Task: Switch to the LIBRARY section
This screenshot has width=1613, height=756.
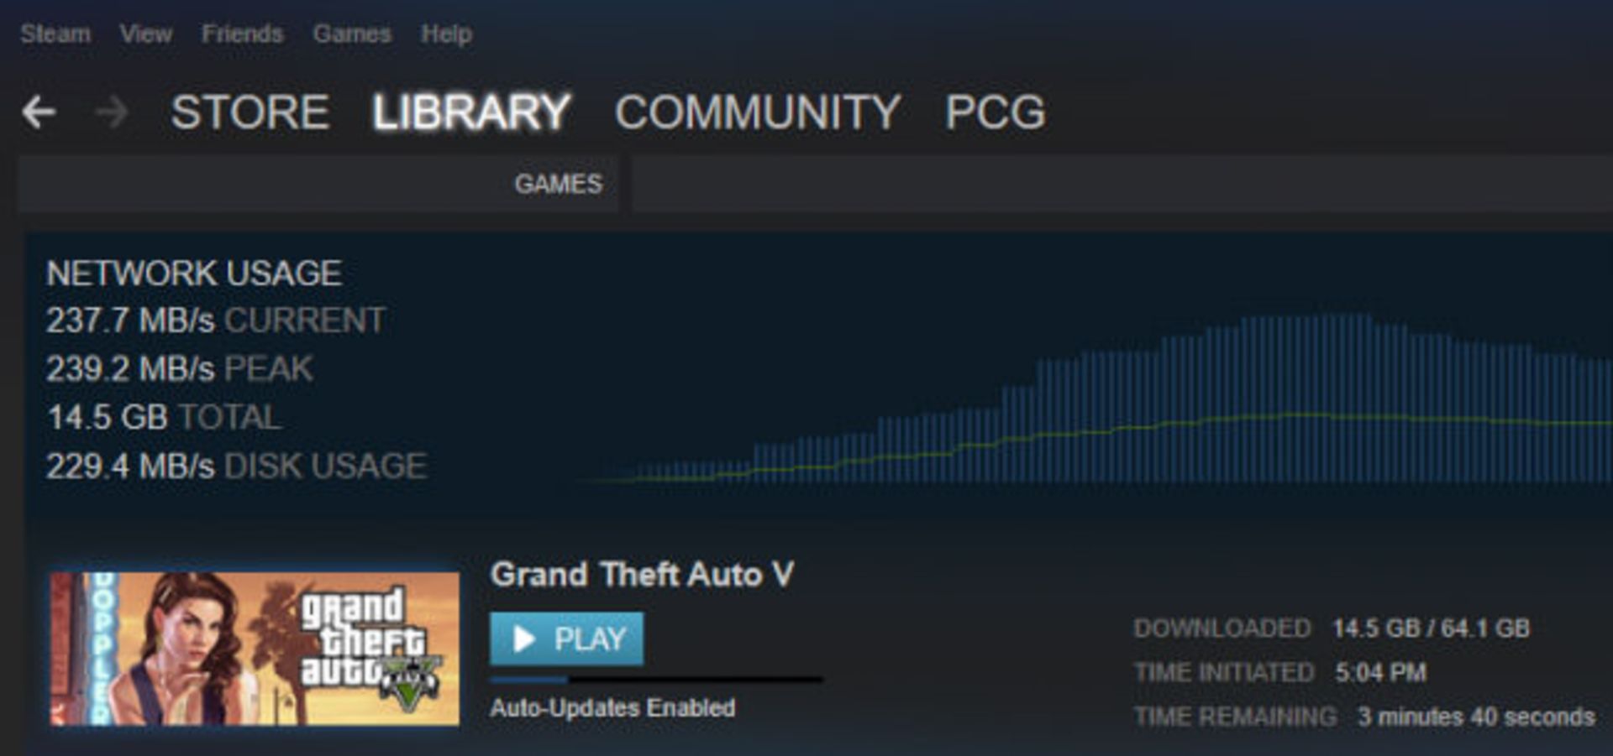Action: [x=471, y=112]
